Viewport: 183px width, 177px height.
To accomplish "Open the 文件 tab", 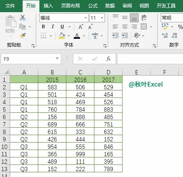I will pyautogui.click(x=10, y=6).
